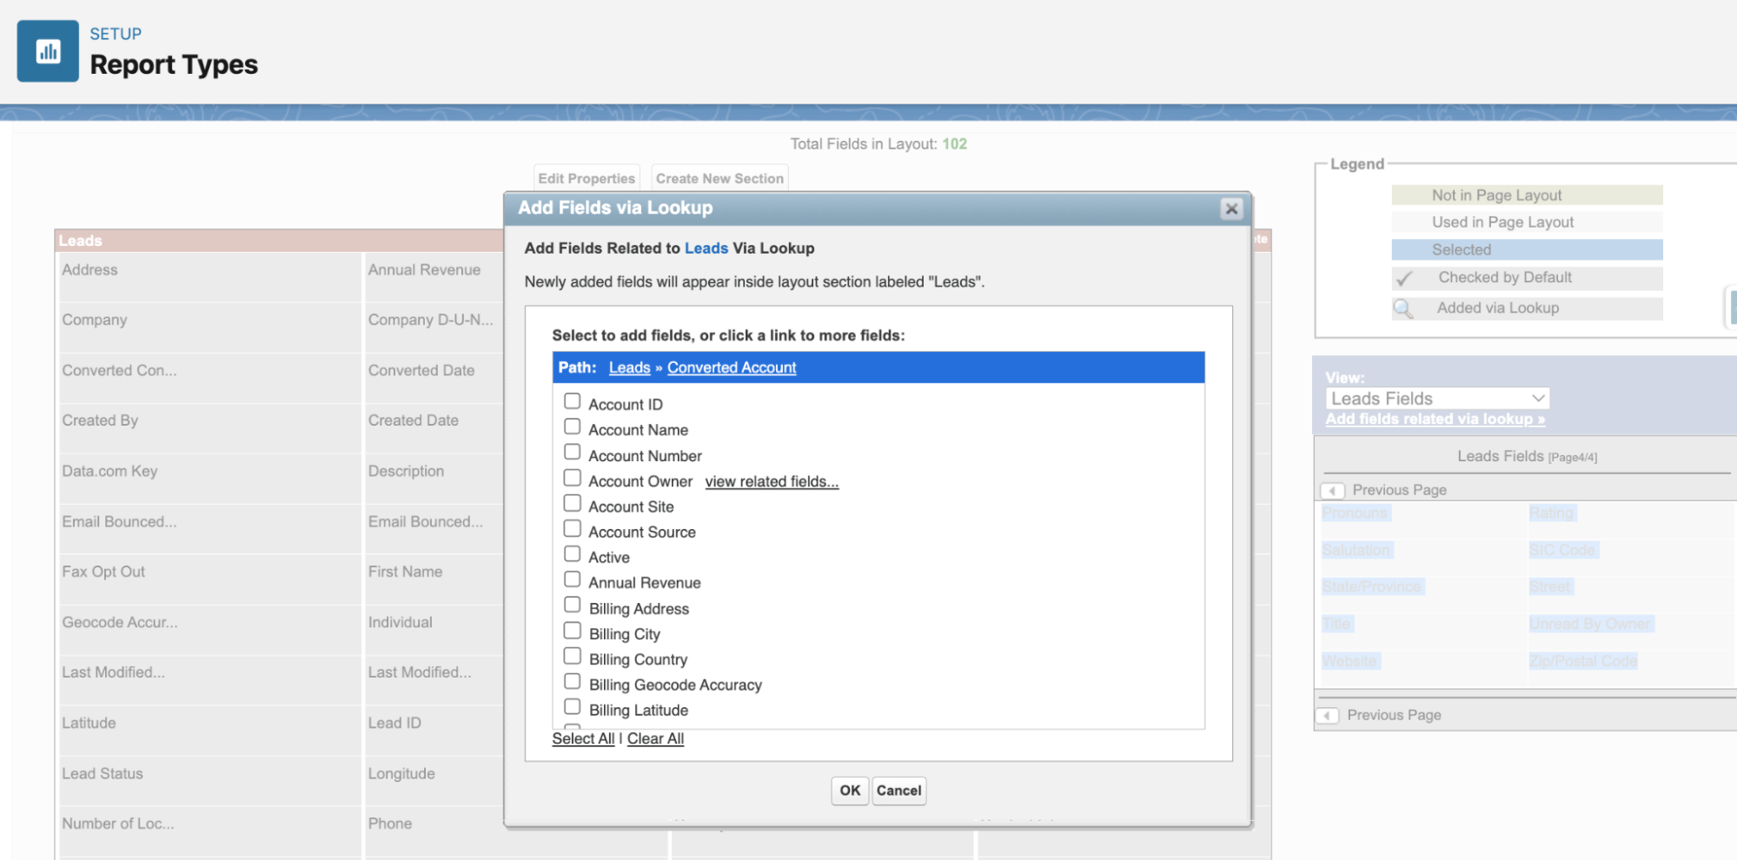
Task: Check the Account Source checkbox
Action: [x=572, y=528]
